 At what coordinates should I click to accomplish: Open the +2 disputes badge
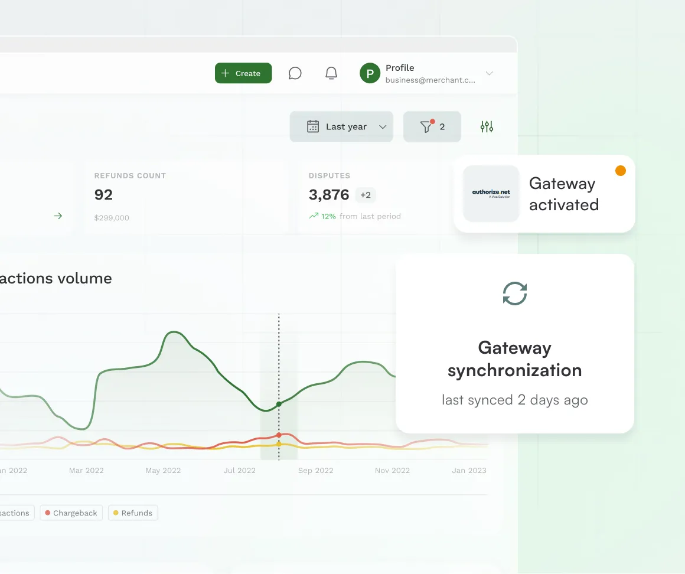click(366, 195)
